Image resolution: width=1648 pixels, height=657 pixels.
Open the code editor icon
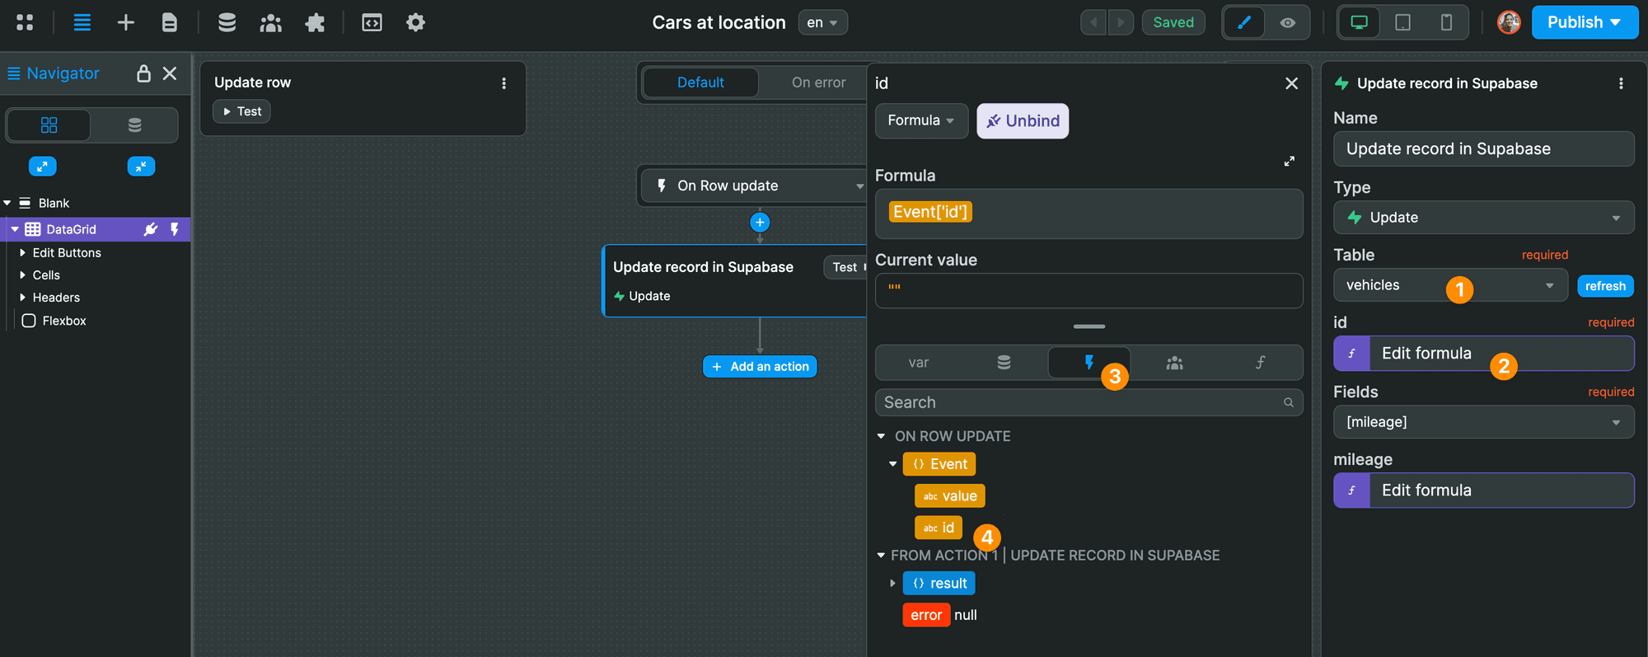tap(372, 22)
